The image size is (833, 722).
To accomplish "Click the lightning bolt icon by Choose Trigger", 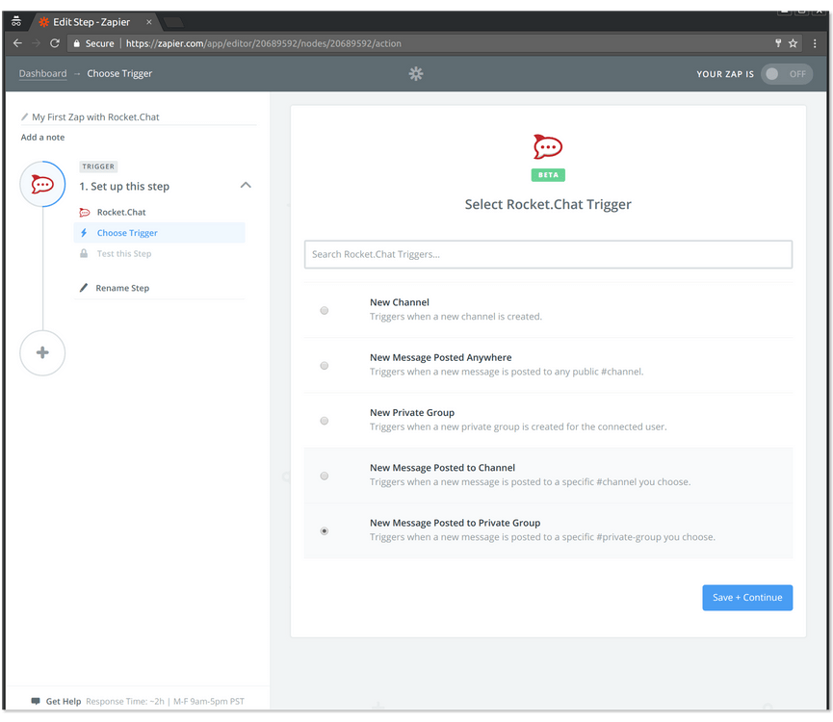I will [84, 233].
